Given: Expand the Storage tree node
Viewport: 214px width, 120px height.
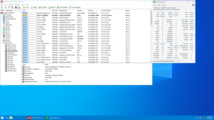Looking at the screenshot, I should [2, 27].
